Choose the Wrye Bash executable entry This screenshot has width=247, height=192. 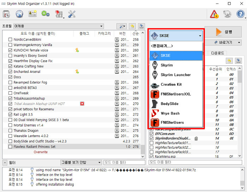point(176,113)
